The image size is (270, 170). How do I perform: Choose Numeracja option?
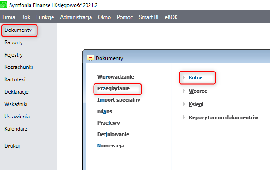[111, 146]
